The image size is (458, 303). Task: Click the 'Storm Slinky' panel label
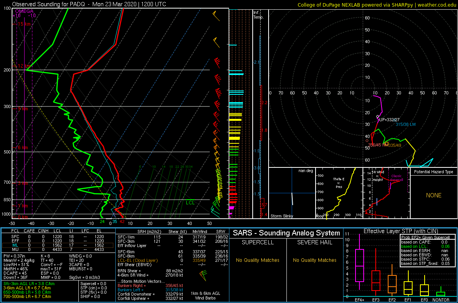(x=282, y=216)
